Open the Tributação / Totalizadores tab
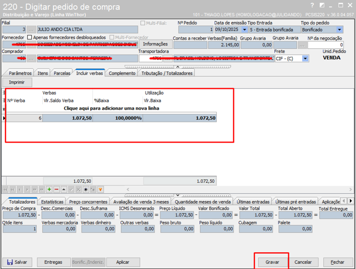This screenshot has height=269, width=356. pos(167,73)
